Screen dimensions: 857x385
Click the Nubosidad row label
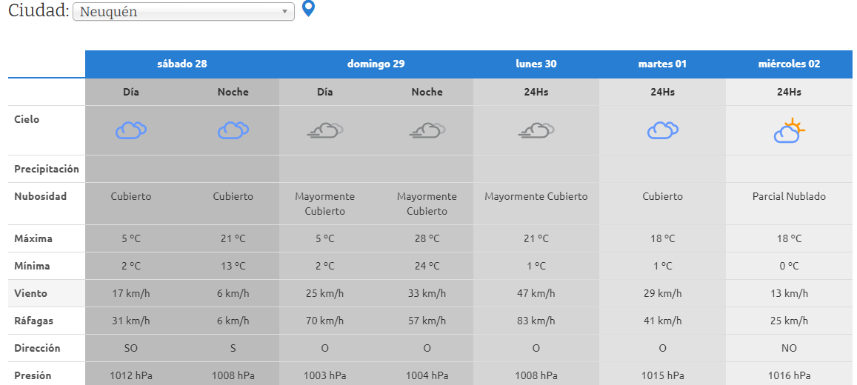coord(41,196)
